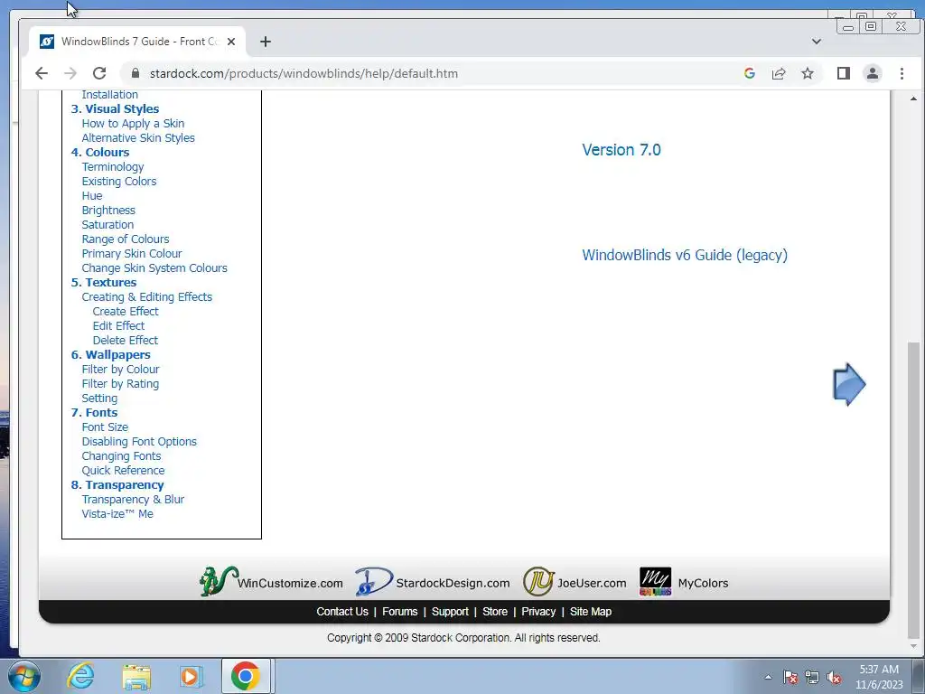
Task: Open the Transparency & Blur link
Action: (133, 499)
